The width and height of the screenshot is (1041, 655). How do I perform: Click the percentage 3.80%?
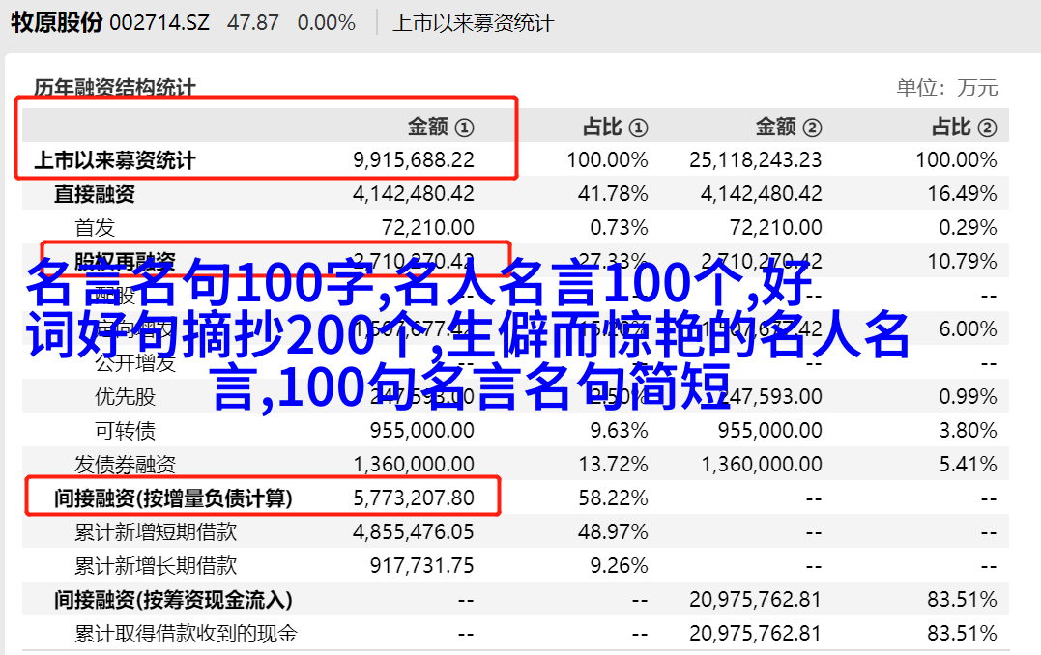point(968,431)
